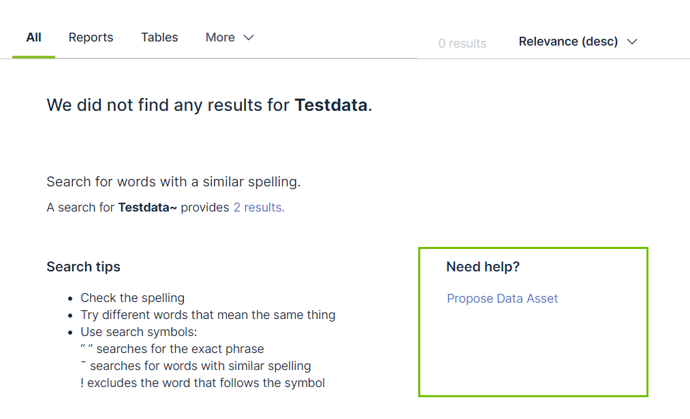The image size is (690, 419).
Task: Click the bold Testdata term in heading
Action: pos(331,105)
